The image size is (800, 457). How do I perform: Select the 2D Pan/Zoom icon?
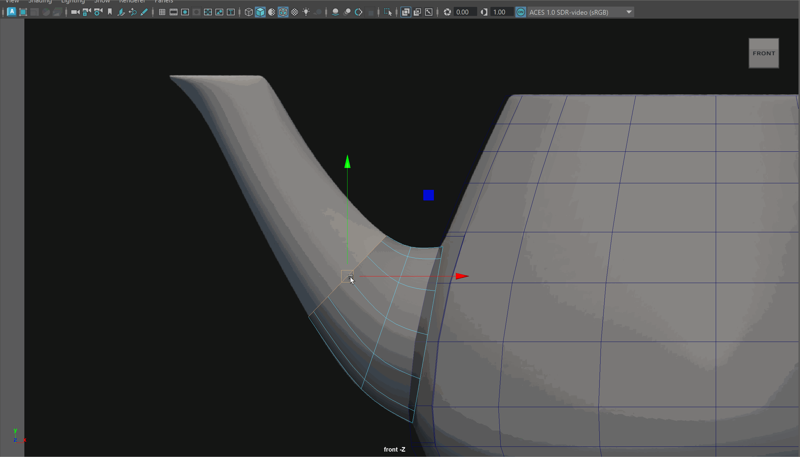[133, 12]
